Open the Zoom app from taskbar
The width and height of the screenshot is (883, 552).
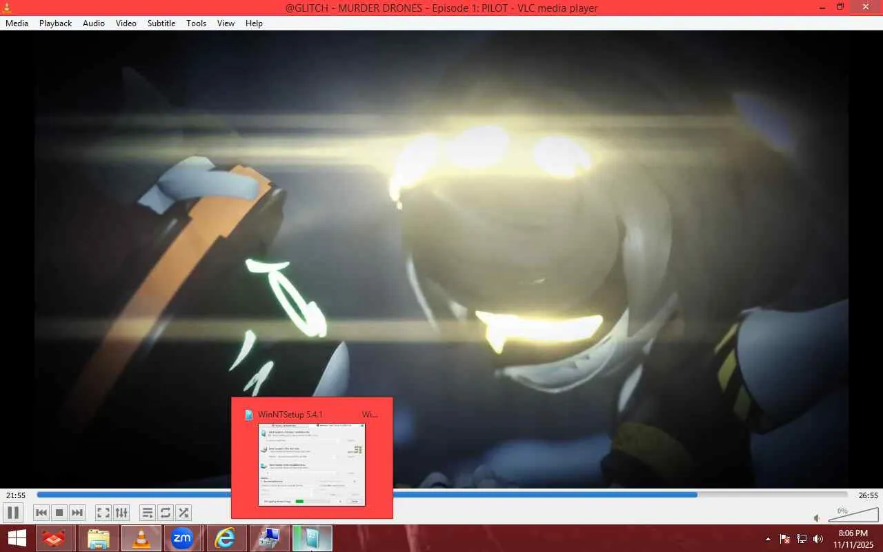pos(182,538)
